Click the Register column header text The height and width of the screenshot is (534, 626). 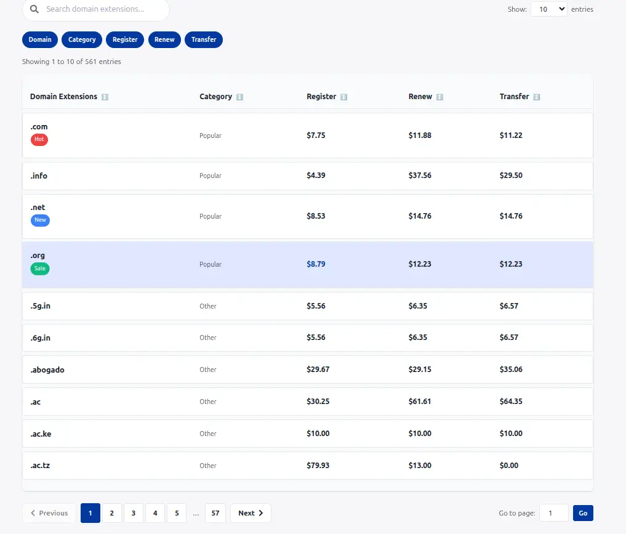coord(321,97)
